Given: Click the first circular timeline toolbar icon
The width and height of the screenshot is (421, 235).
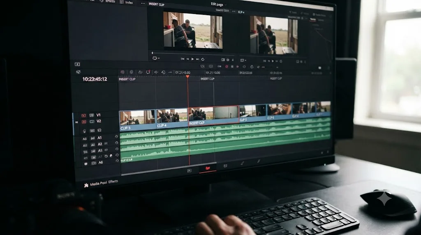Looking at the screenshot, I should coord(123,72).
